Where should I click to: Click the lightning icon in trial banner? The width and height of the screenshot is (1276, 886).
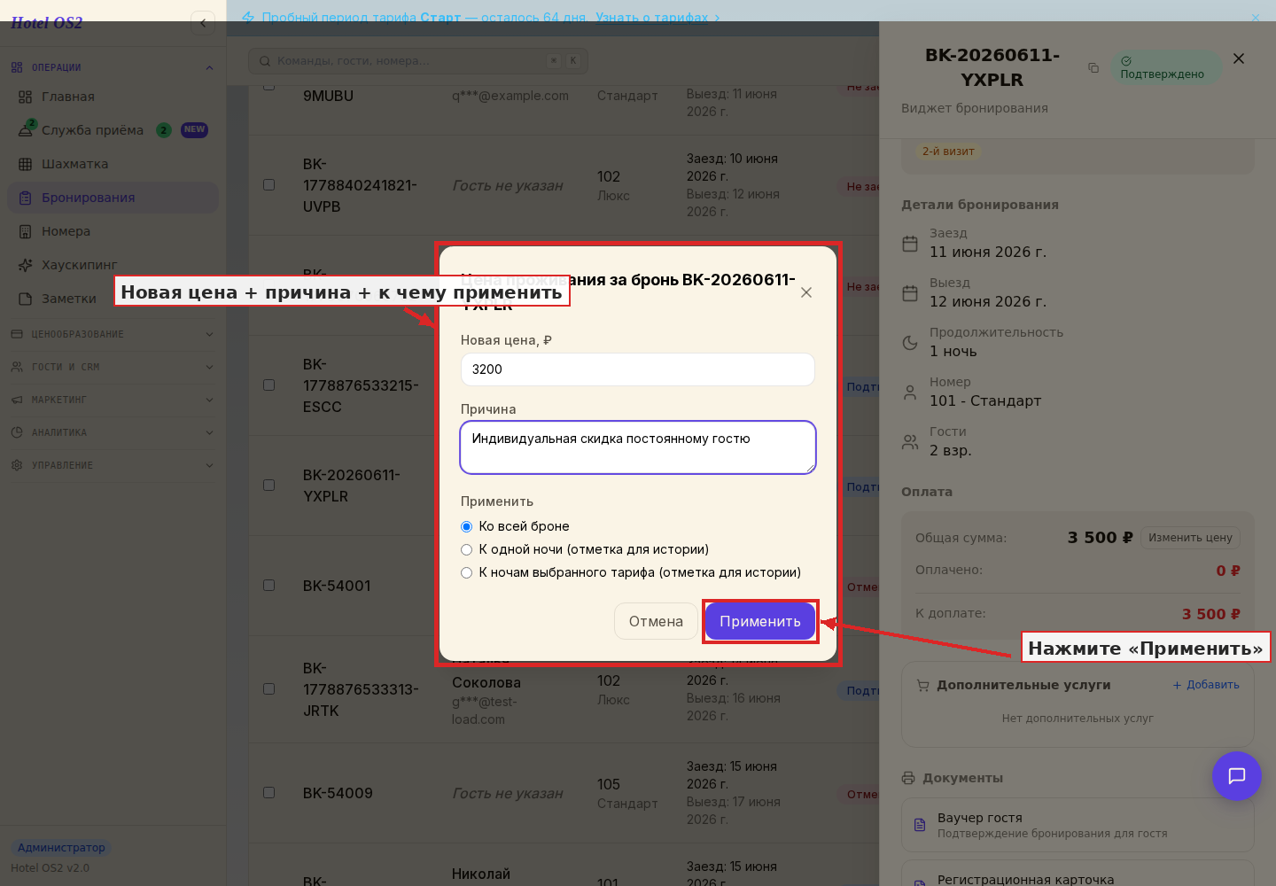pos(248,17)
